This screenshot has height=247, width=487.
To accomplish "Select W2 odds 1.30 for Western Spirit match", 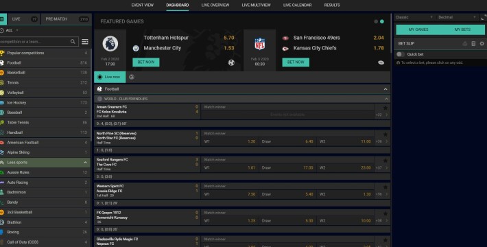I will tap(345, 194).
